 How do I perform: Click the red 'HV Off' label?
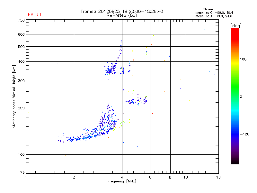click(35, 14)
